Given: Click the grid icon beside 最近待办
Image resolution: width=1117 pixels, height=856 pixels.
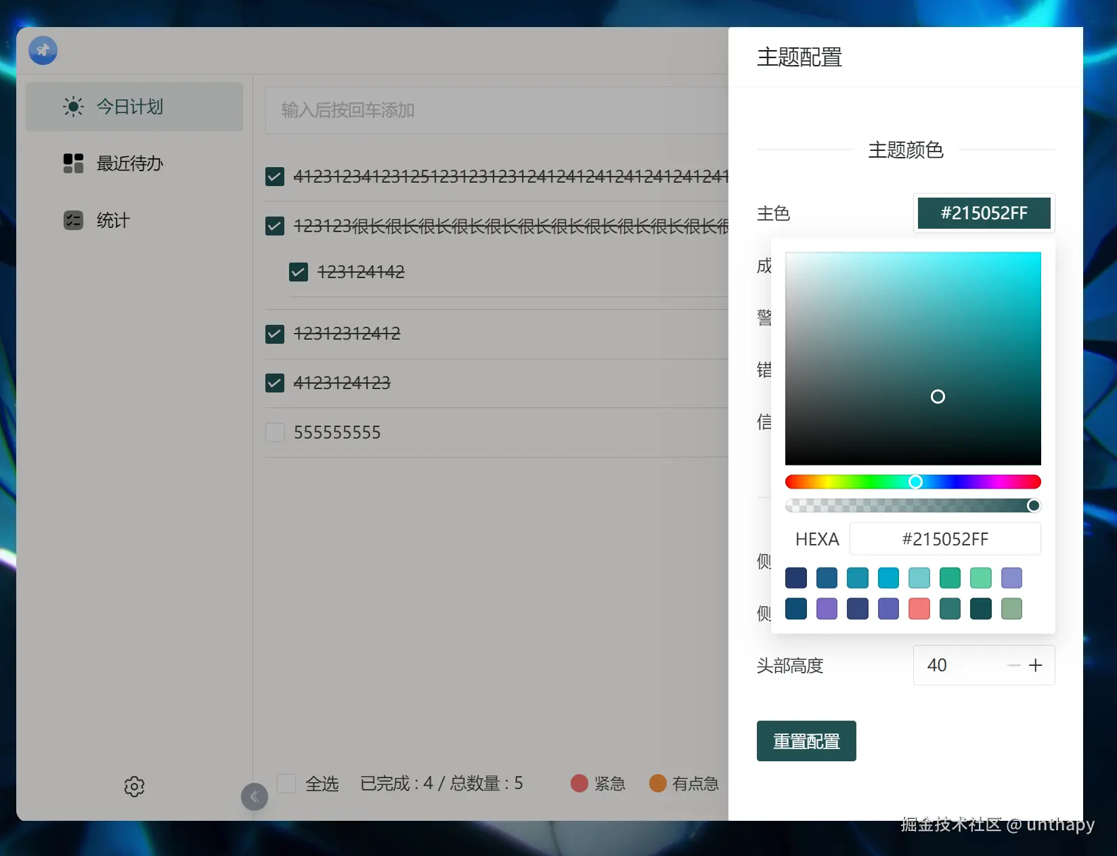Looking at the screenshot, I should click(x=73, y=163).
